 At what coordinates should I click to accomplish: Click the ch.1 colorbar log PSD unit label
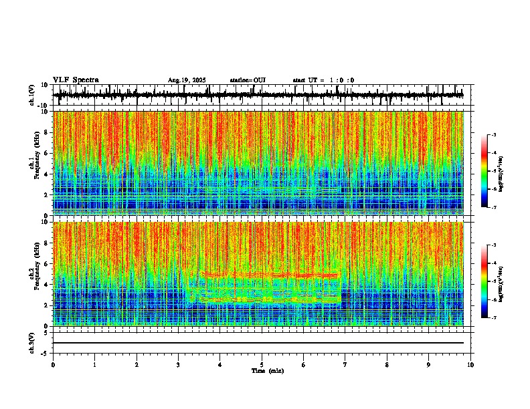tap(501, 174)
